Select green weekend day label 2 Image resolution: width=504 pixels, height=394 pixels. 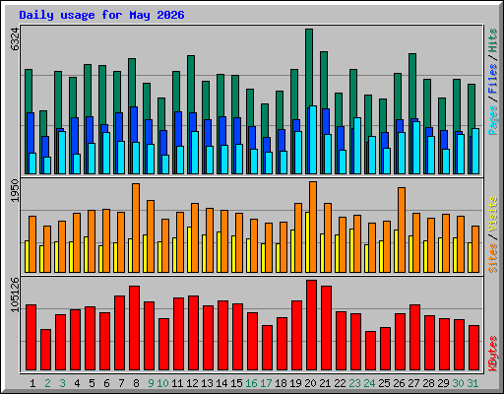47,383
